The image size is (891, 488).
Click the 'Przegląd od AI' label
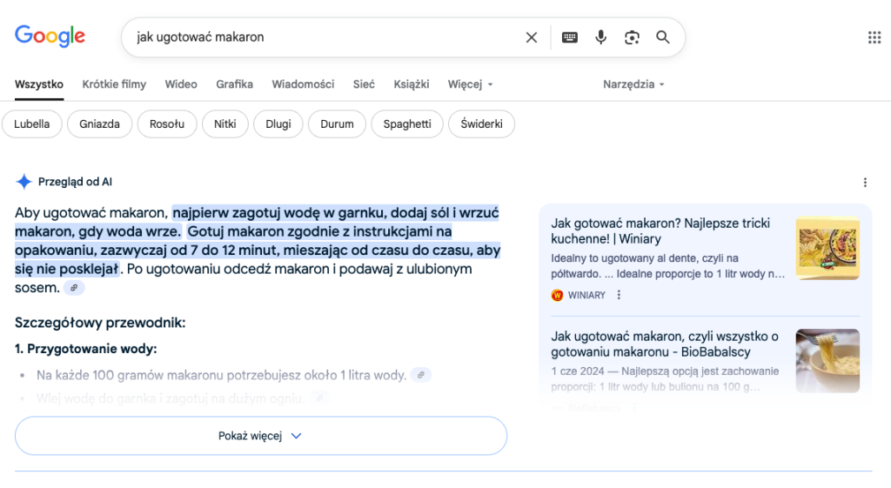(75, 182)
